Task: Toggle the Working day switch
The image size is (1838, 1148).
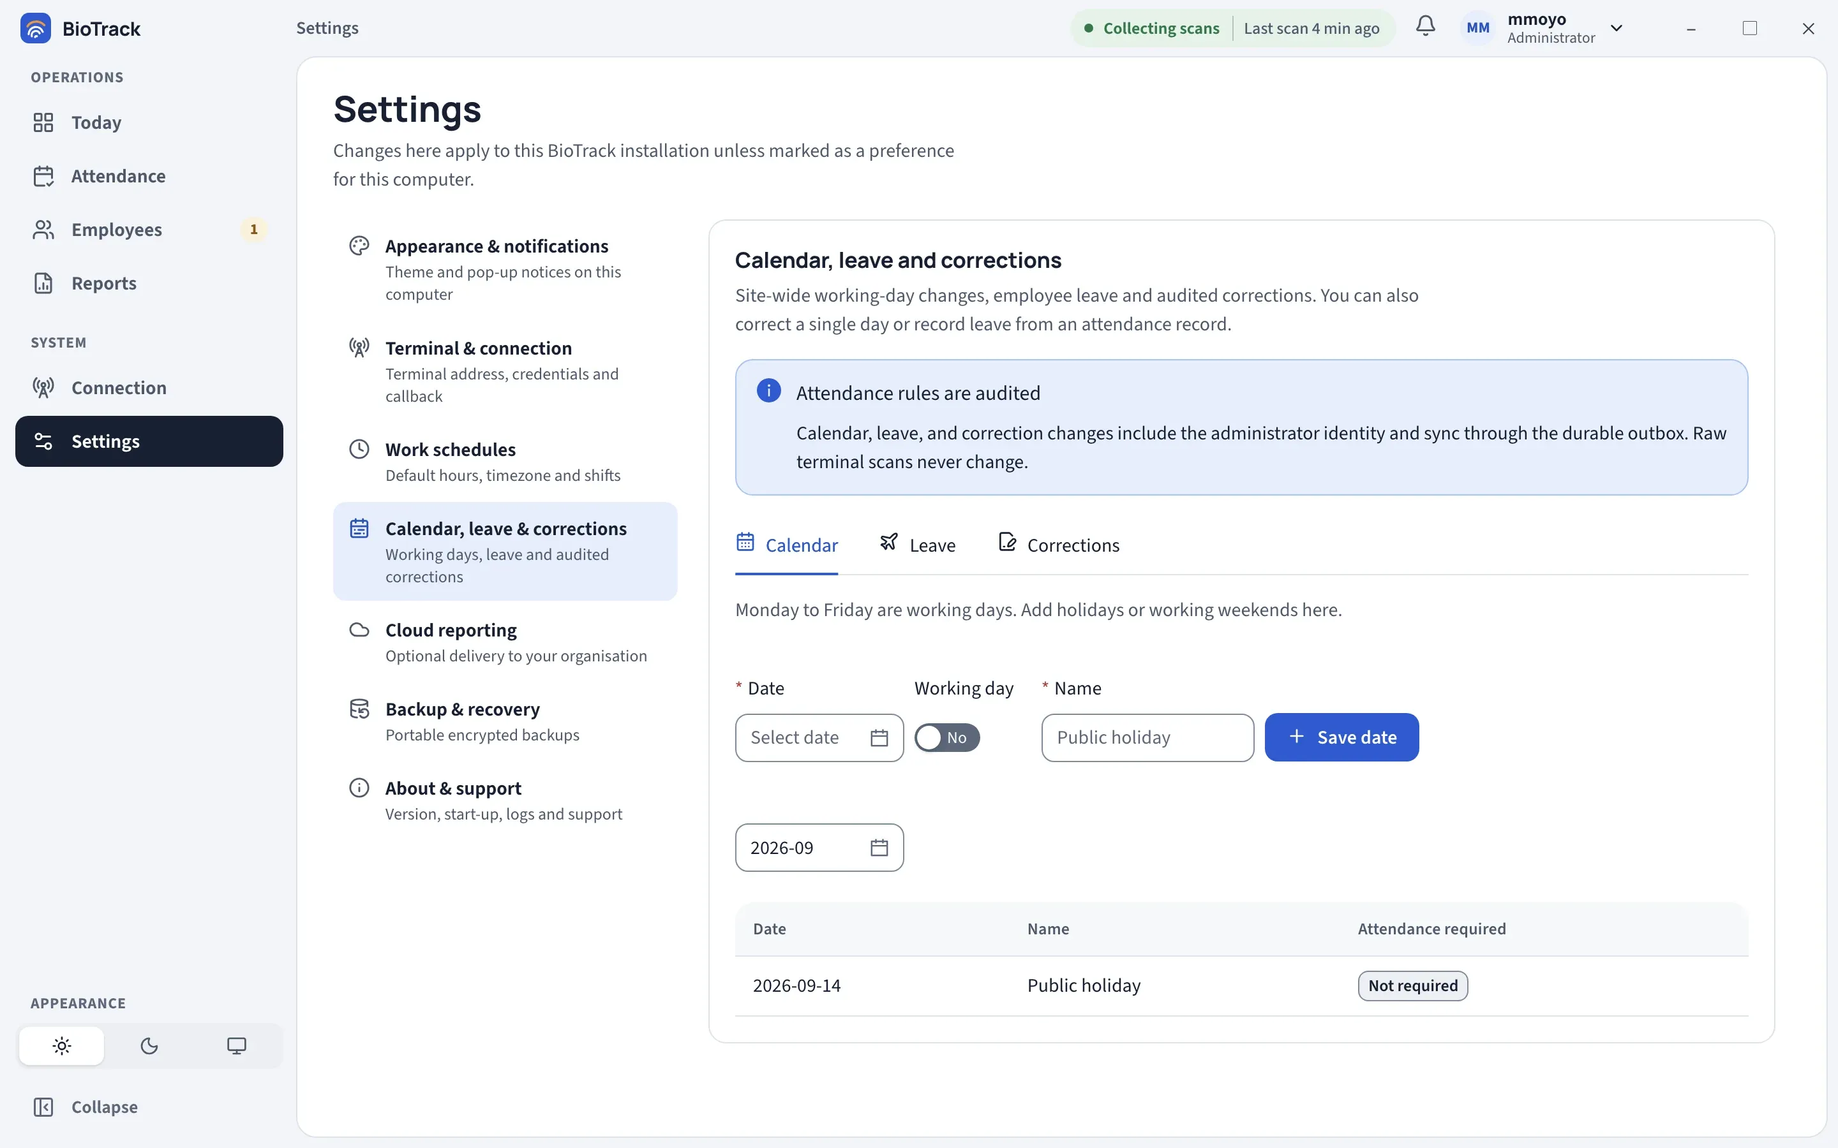Action: 947,737
